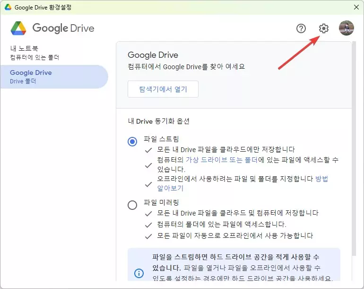Click the info icon in blue notice
The height and width of the screenshot is (289, 364).
point(139,273)
